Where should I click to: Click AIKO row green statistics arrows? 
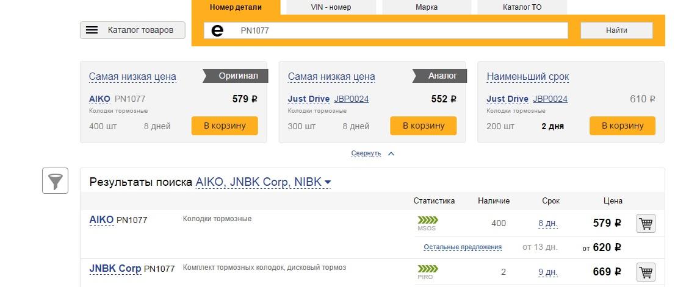428,220
